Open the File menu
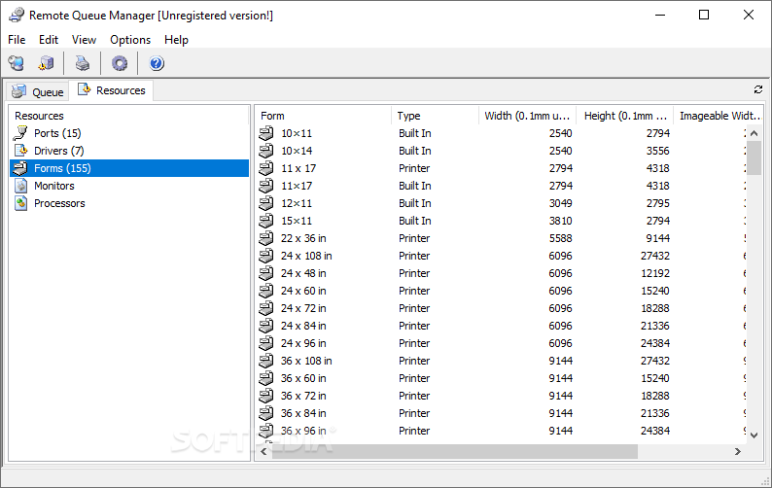Viewport: 772px width, 488px height. coord(17,40)
